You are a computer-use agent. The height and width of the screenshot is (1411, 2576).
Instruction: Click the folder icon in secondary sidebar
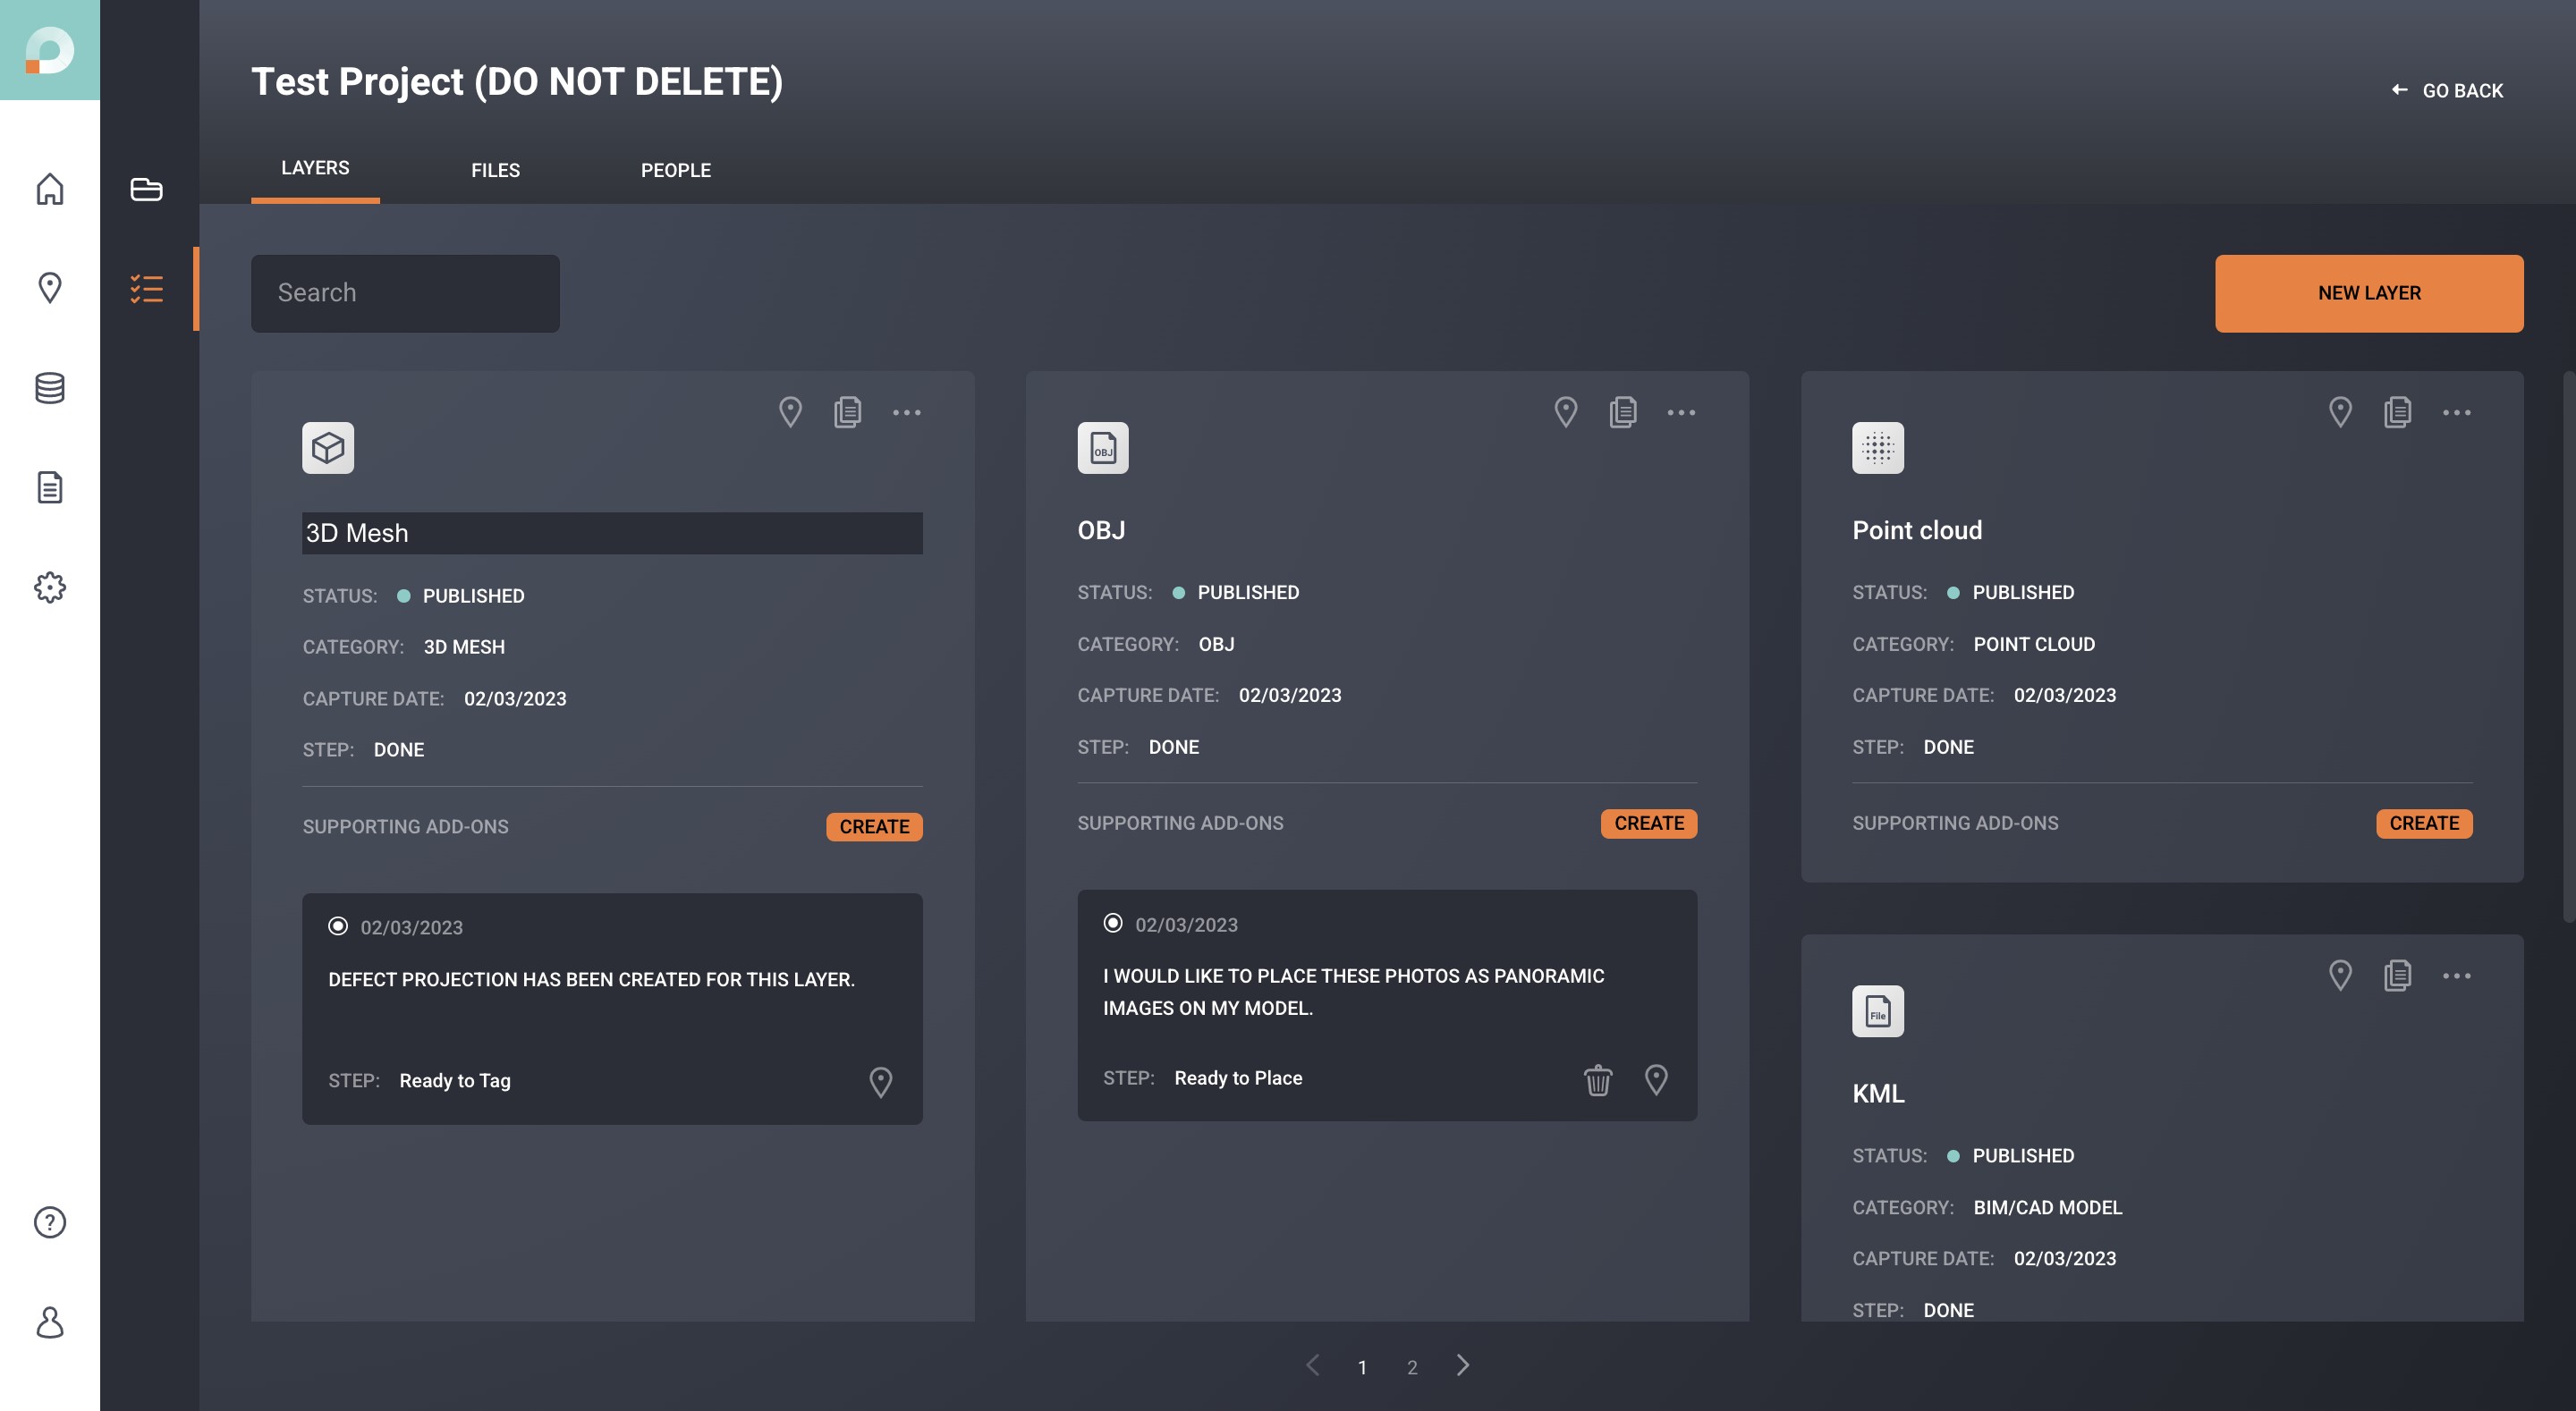tap(146, 188)
